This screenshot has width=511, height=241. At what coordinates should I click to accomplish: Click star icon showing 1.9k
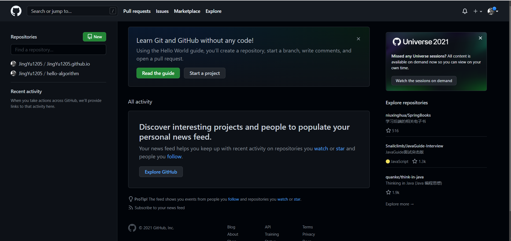coord(388,192)
